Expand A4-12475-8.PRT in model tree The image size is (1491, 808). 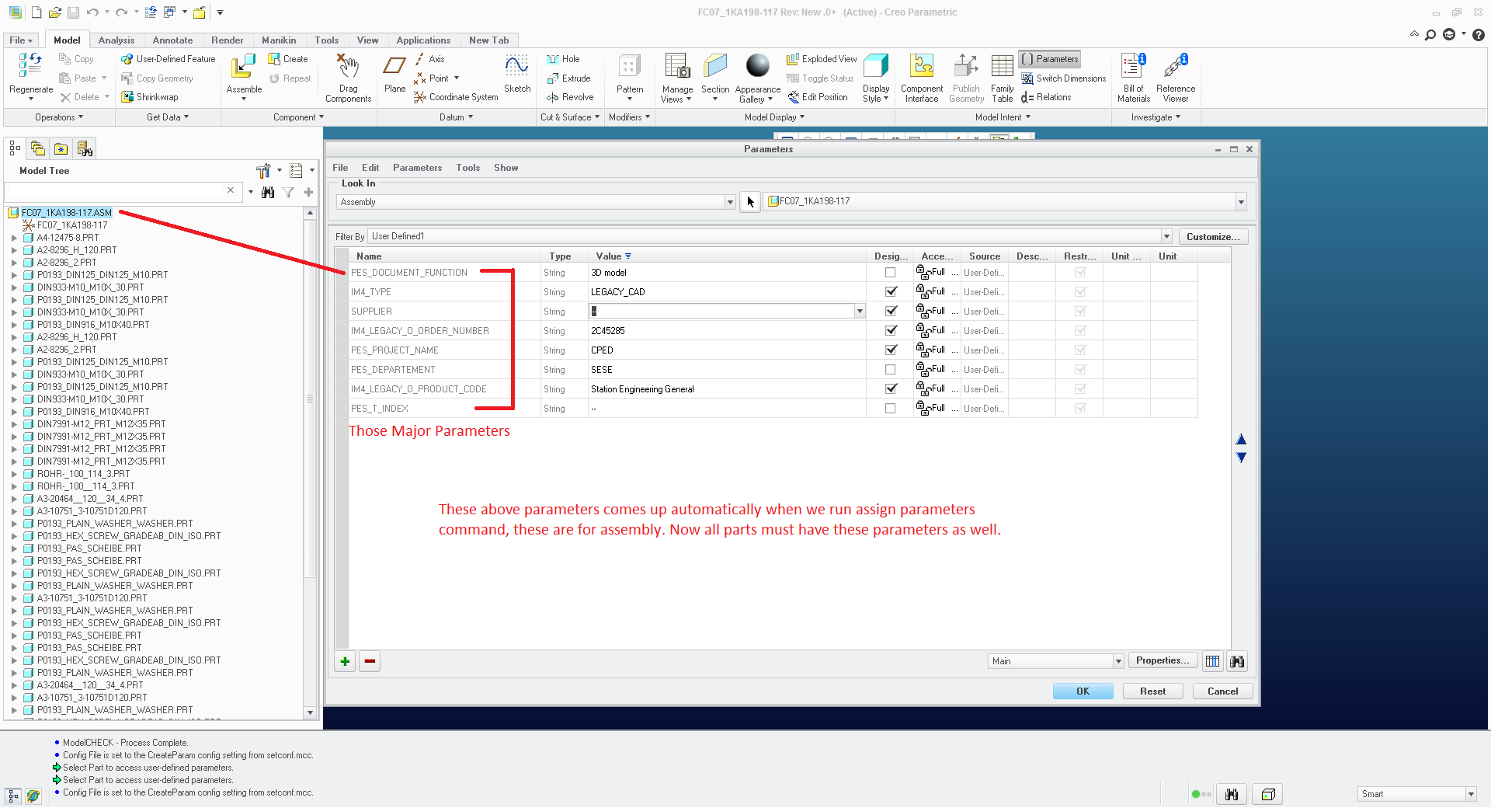(x=14, y=238)
